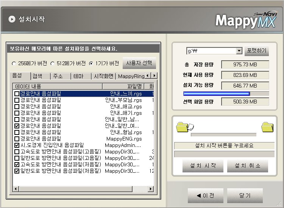Check the 안내_느끼.rgs voice file checkbox
Screen dimensions: 284x208
click(17, 94)
